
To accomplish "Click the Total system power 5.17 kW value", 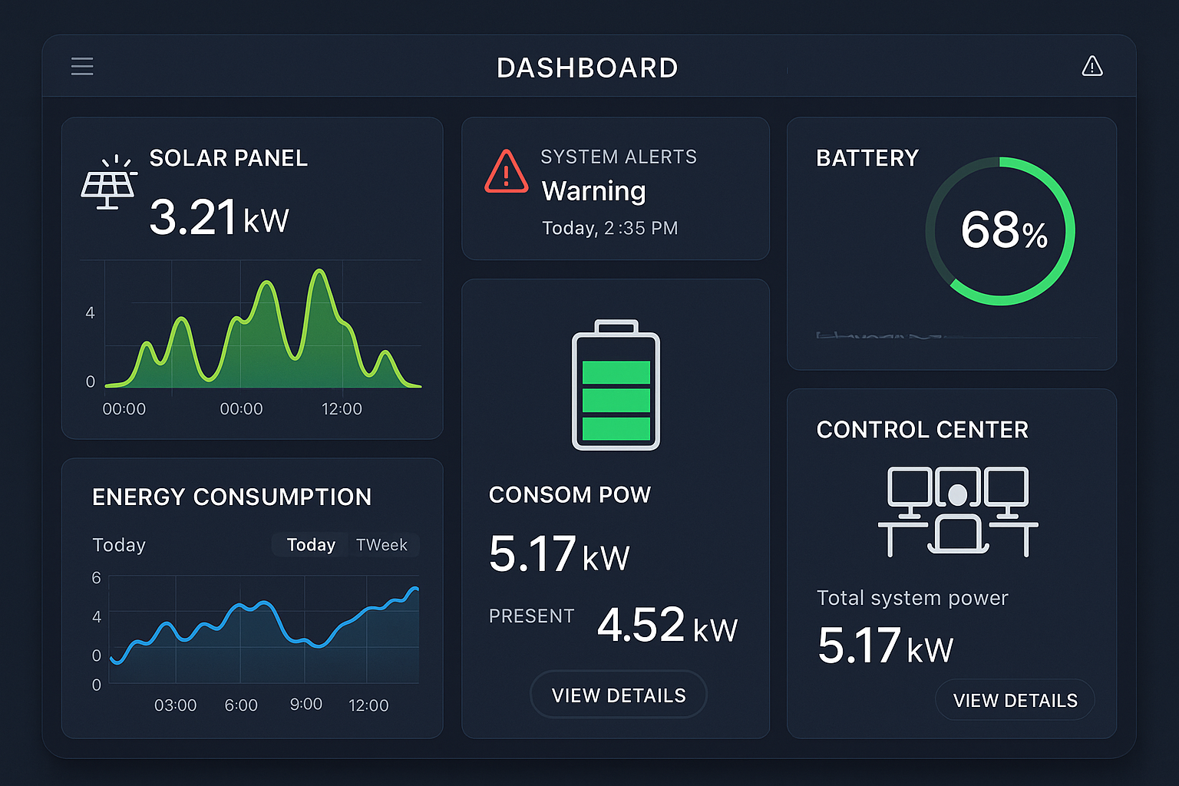I will click(885, 646).
